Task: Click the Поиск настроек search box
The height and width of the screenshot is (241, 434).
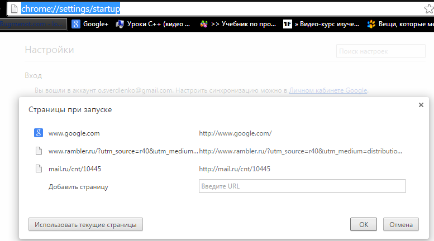Action: point(380,51)
